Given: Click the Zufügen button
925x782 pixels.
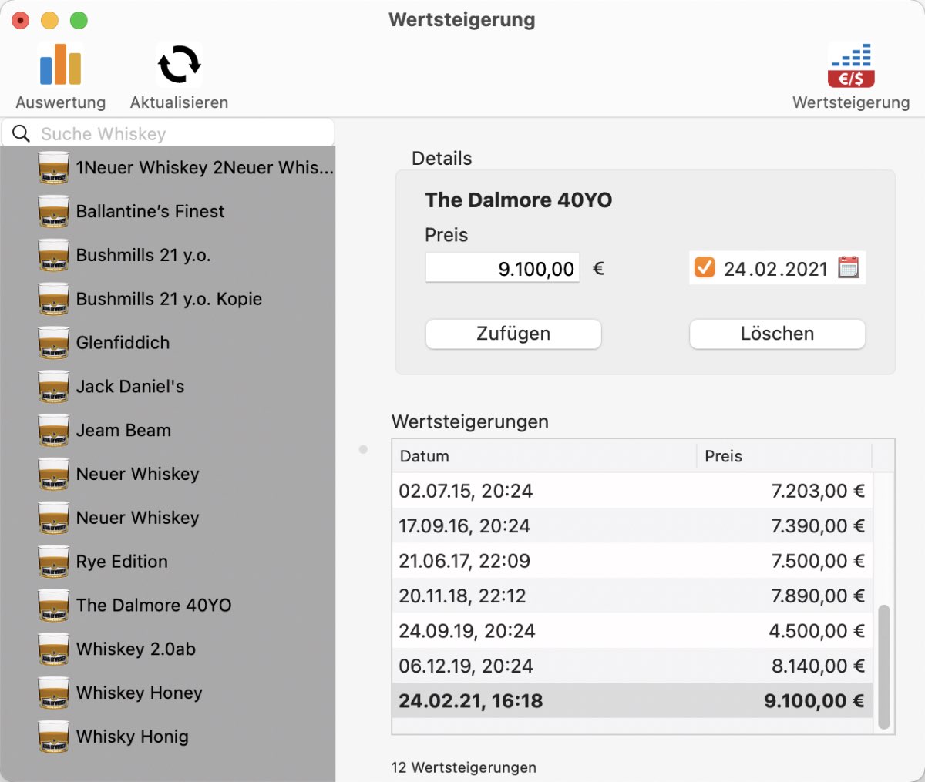Looking at the screenshot, I should click(513, 334).
